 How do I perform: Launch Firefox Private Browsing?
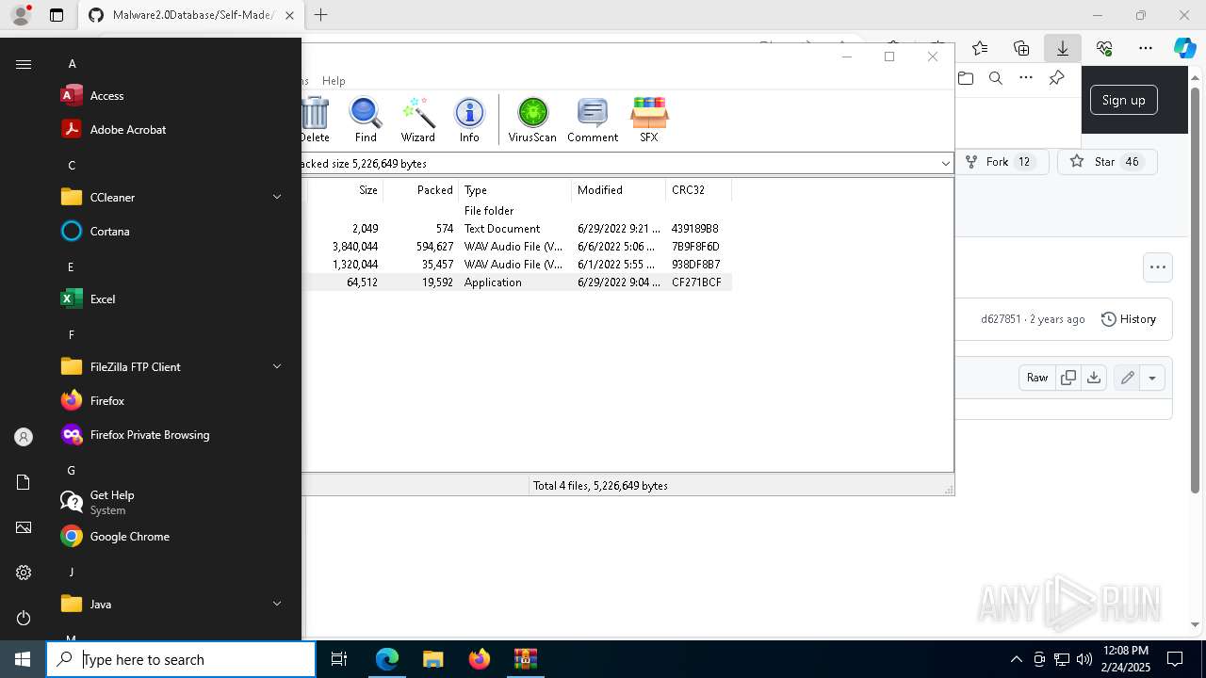tap(174, 435)
